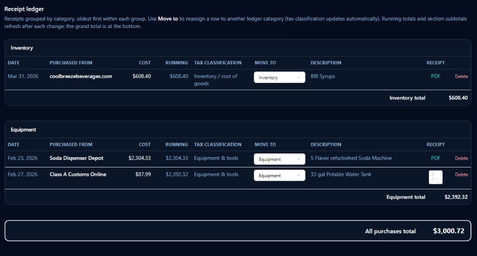Click the $2,304.33 cost value

click(140, 158)
